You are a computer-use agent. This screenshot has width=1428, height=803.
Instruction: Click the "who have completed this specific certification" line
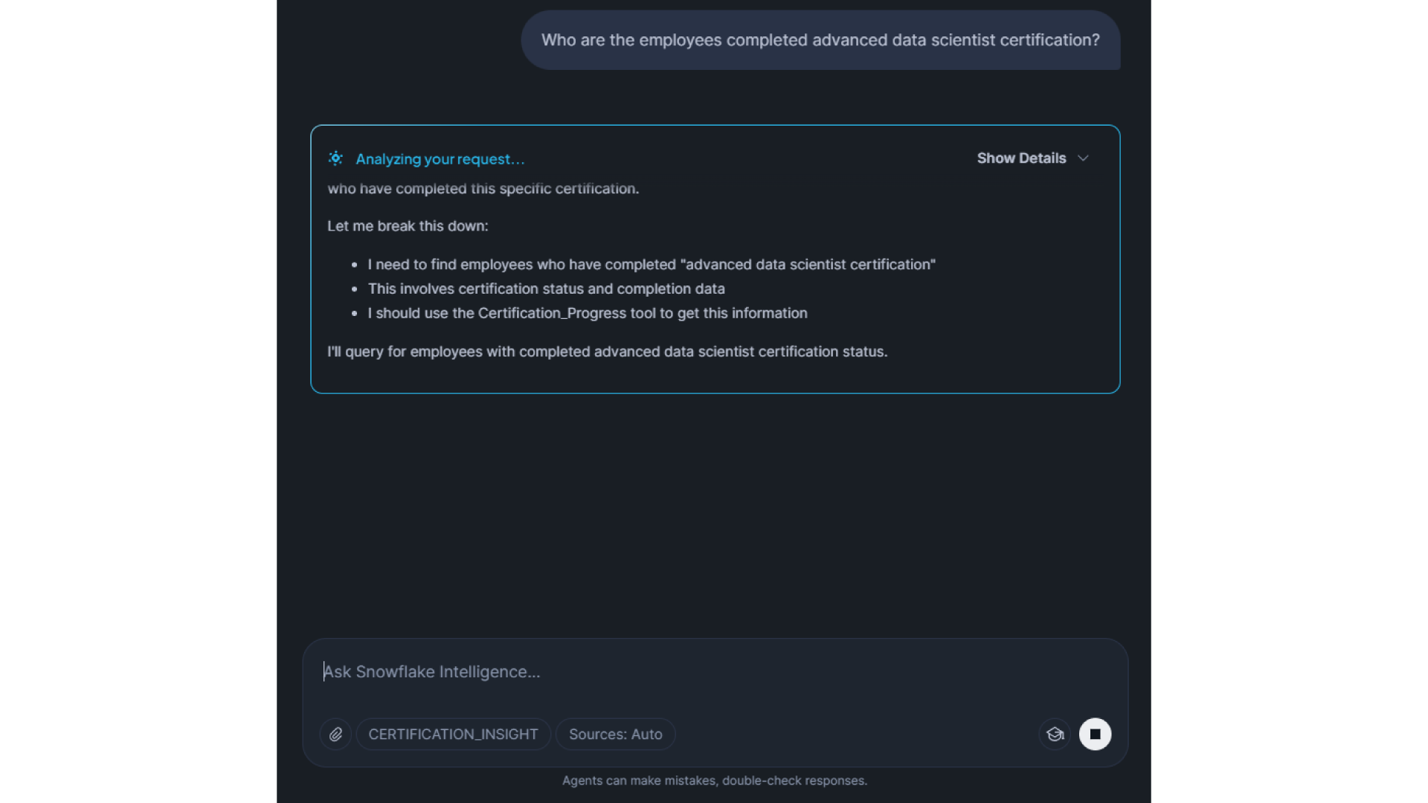483,189
